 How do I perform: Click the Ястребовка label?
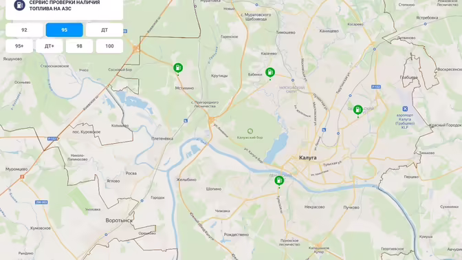427,18
